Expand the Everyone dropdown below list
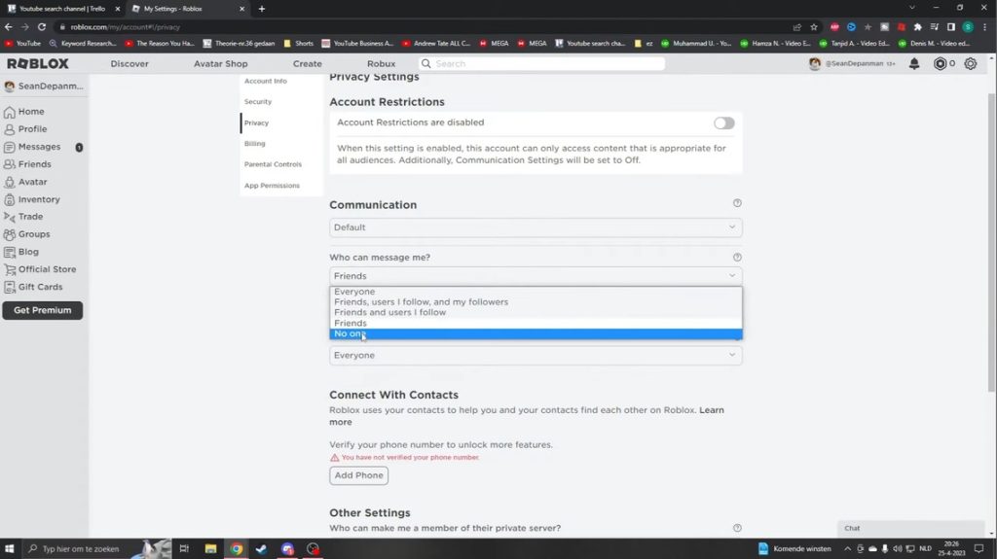 point(535,355)
